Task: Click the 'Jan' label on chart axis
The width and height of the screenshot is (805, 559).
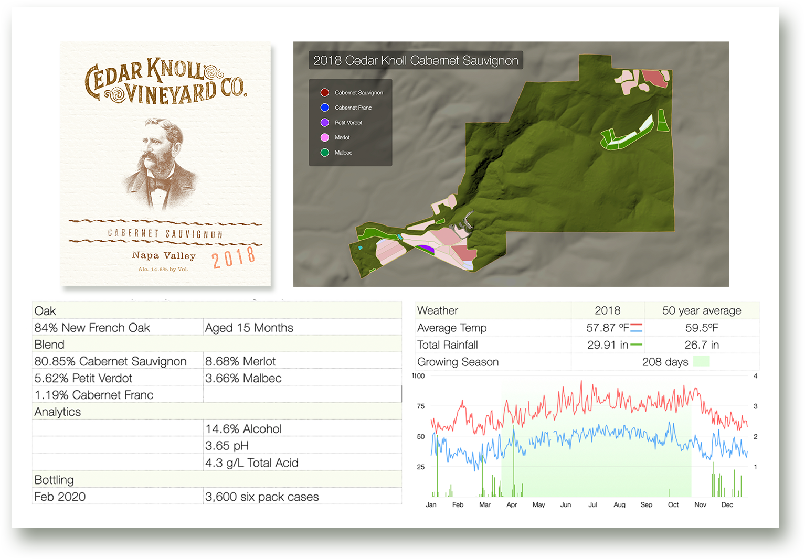Action: (431, 504)
